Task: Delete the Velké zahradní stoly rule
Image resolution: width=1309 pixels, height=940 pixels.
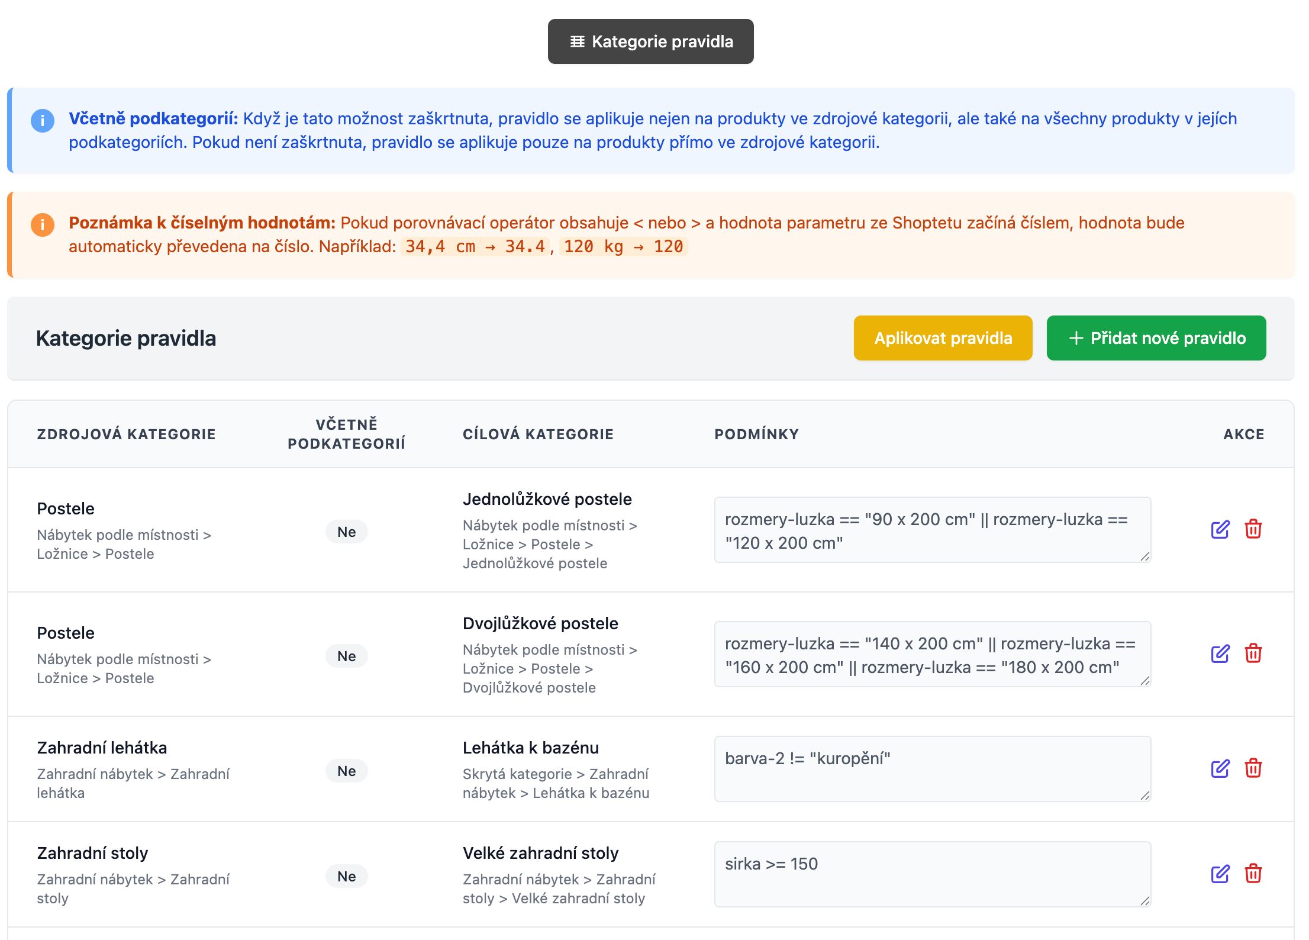Action: [x=1253, y=874]
